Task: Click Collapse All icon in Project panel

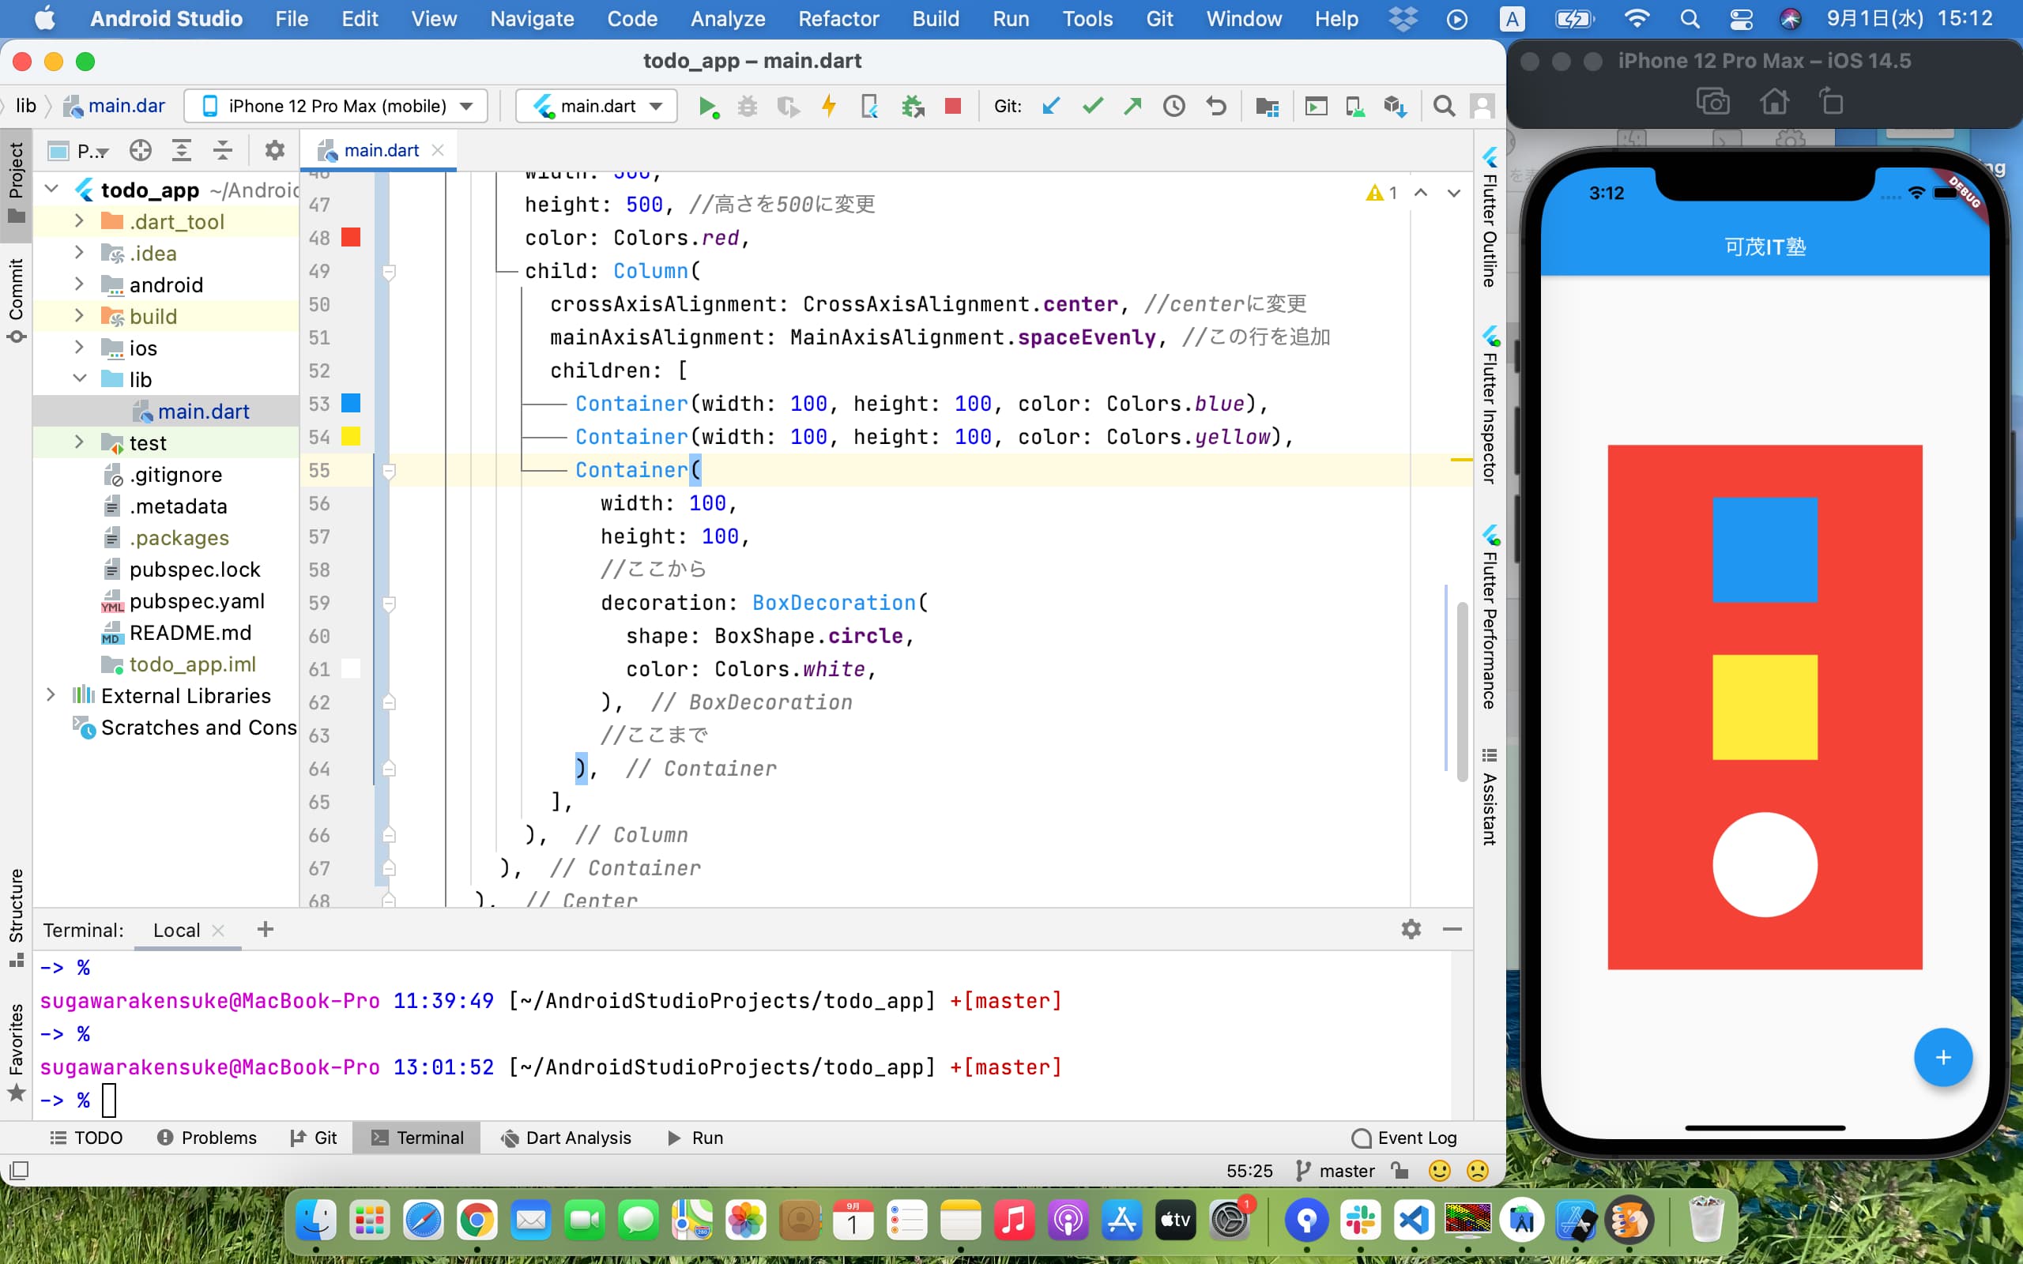Action: pos(222,150)
